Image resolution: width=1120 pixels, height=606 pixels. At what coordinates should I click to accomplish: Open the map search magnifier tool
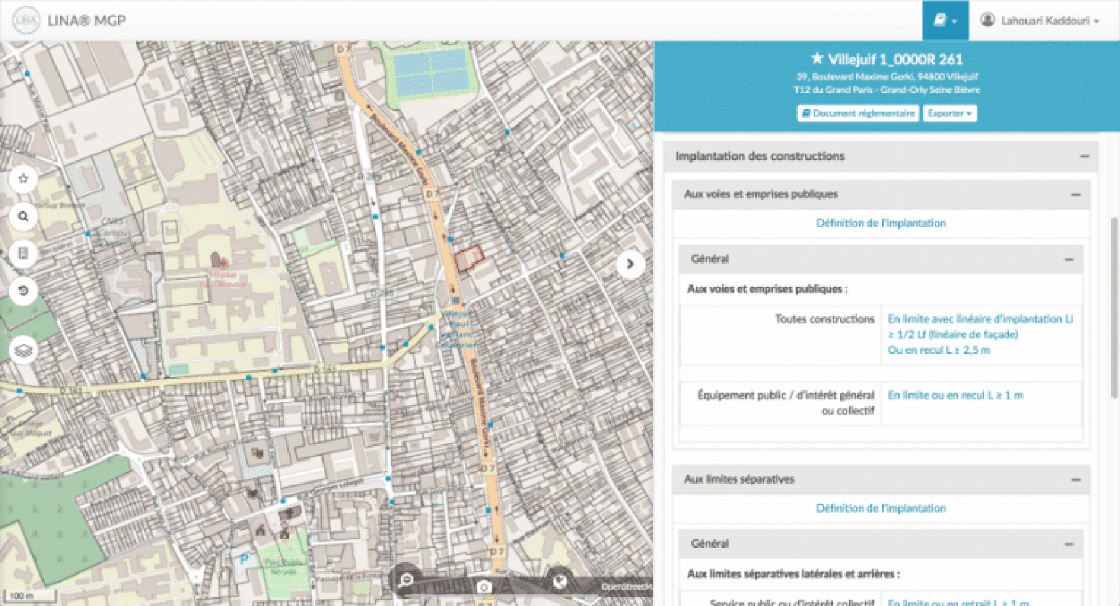(23, 216)
